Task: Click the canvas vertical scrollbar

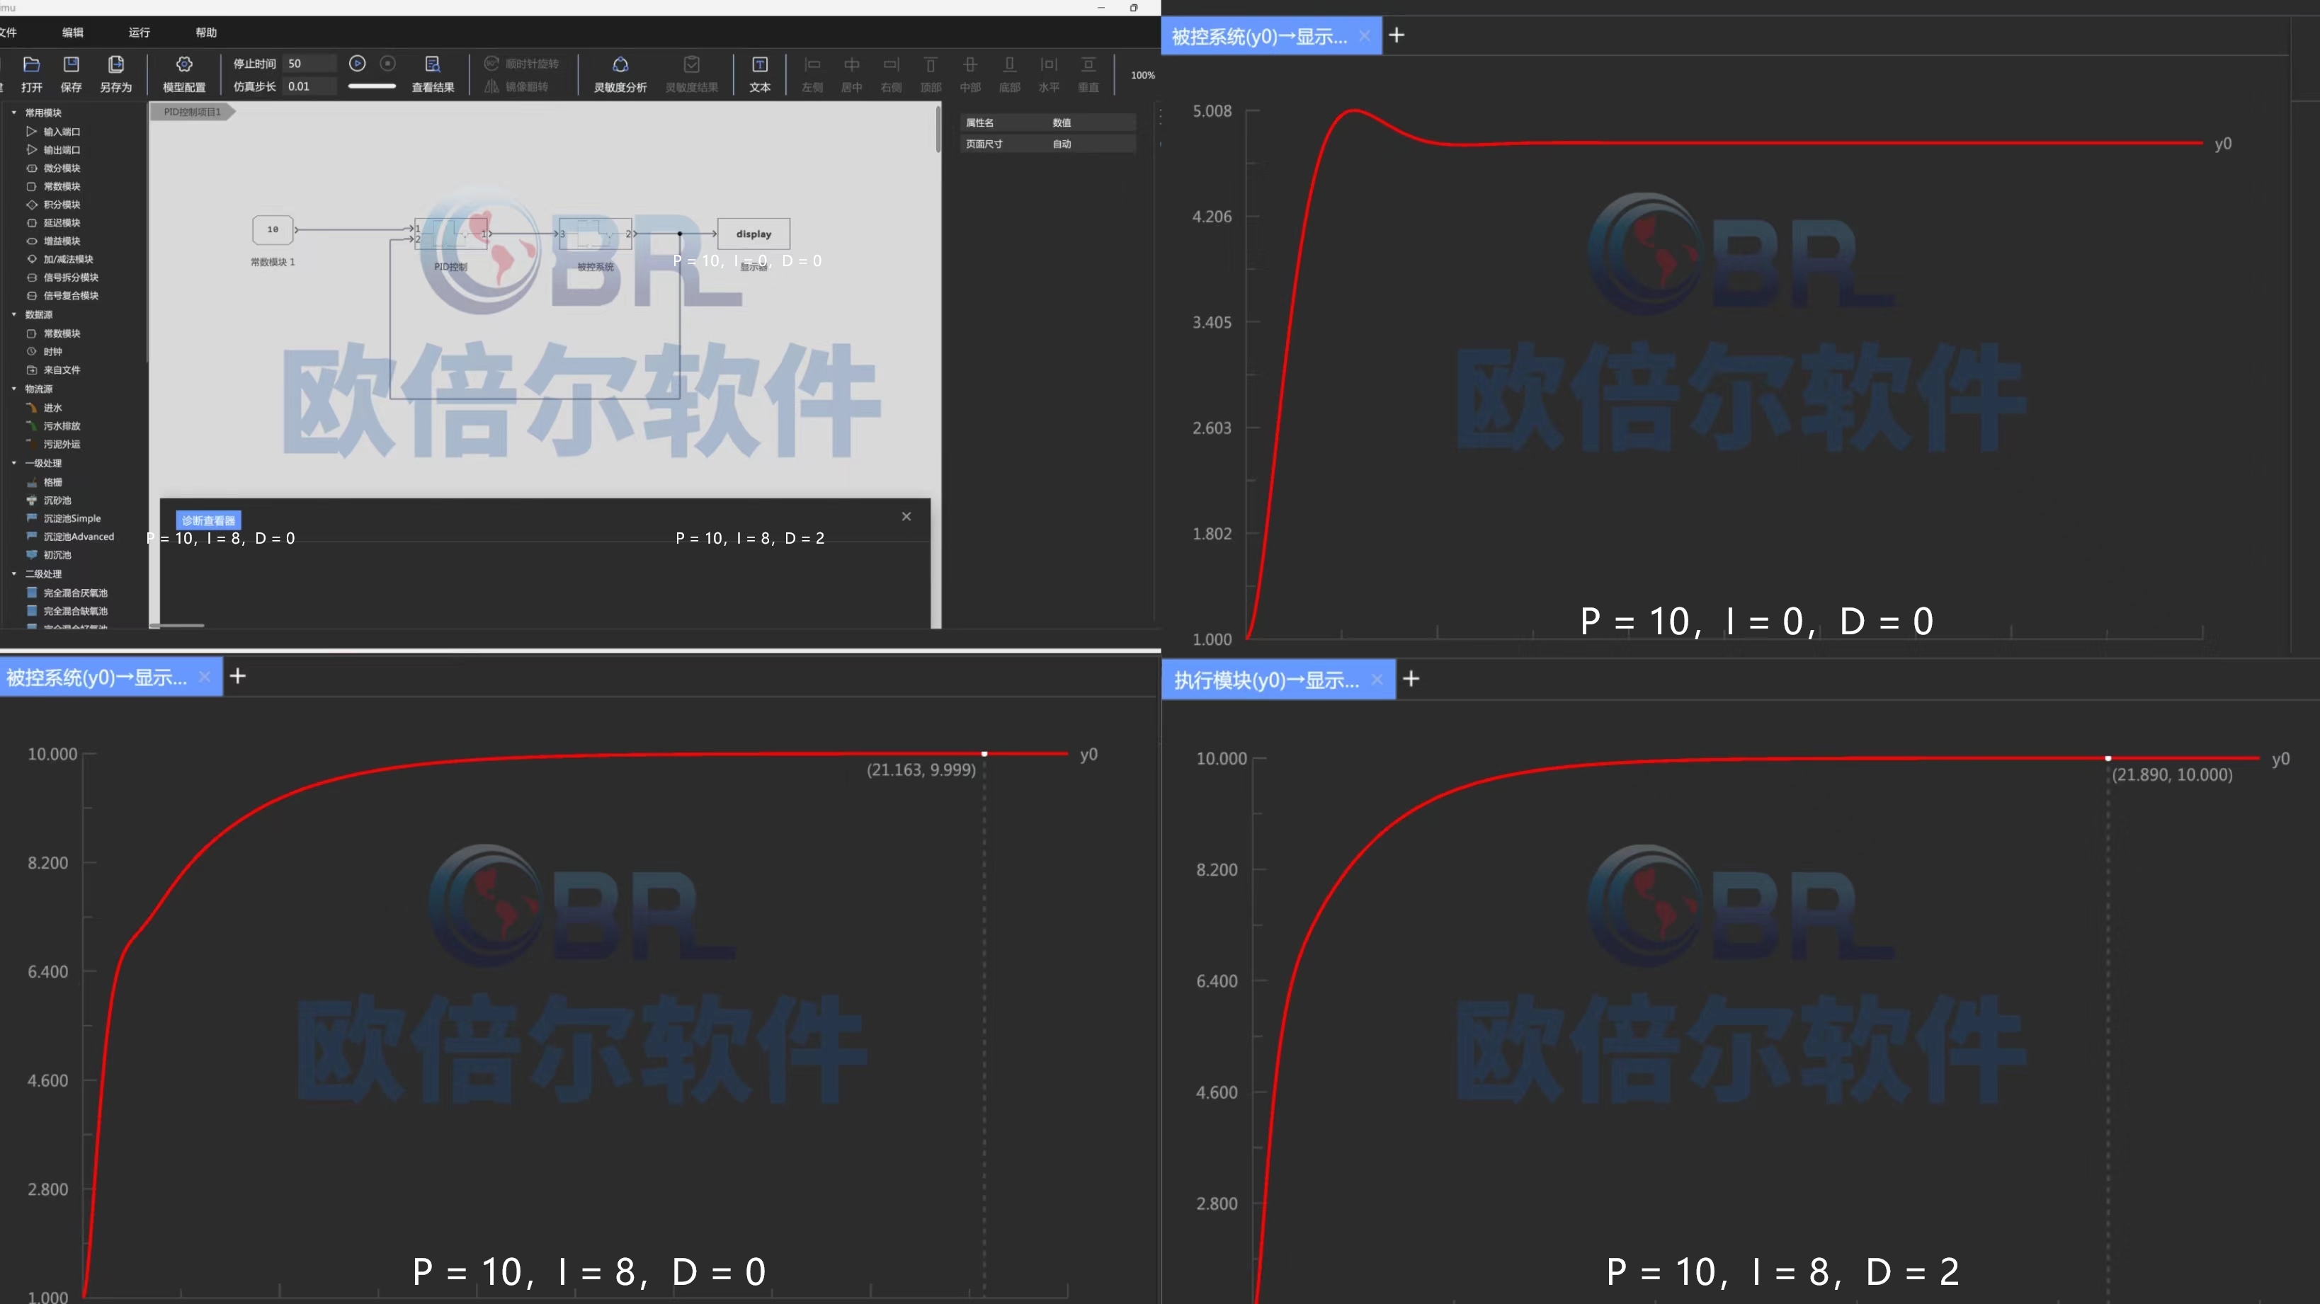Action: tap(938, 130)
